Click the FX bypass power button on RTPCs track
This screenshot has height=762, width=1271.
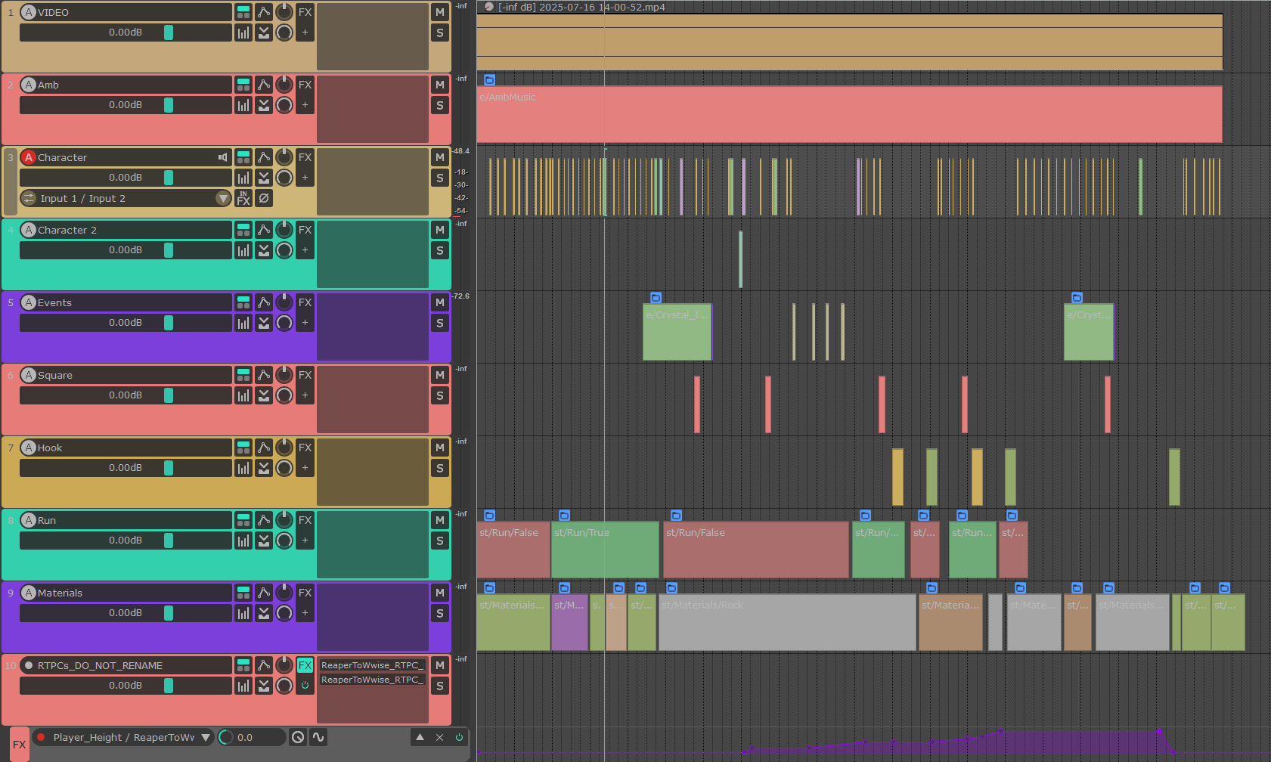tap(305, 686)
